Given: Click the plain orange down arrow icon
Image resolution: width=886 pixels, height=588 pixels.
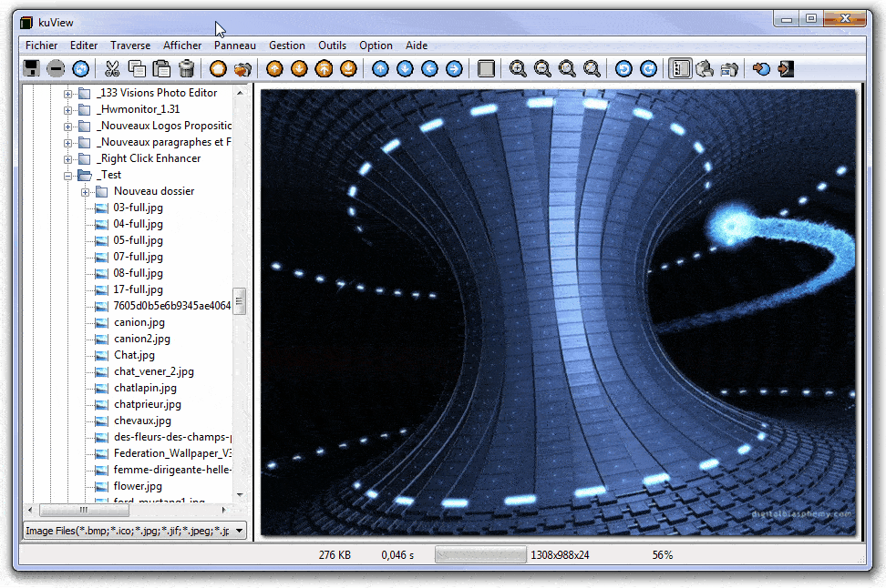Looking at the screenshot, I should click(x=299, y=69).
